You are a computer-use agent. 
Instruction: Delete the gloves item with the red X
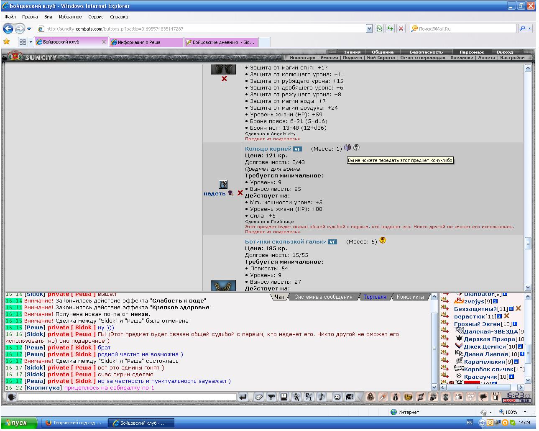click(224, 78)
